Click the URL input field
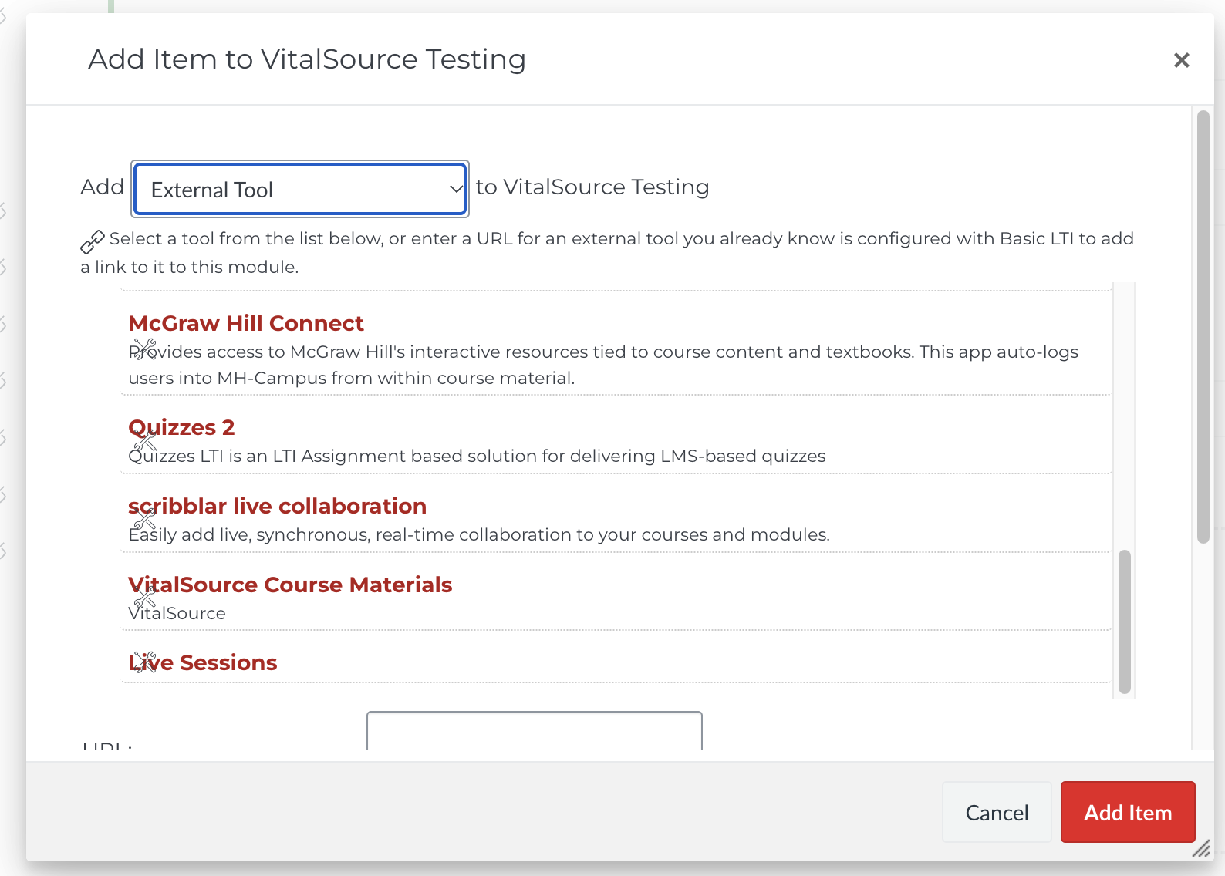 pos(535,731)
